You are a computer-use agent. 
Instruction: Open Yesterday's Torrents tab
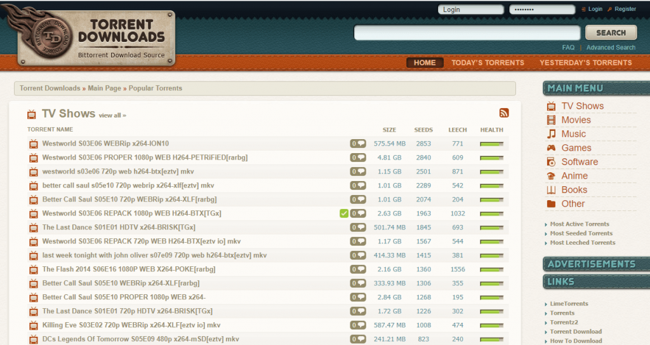click(x=585, y=63)
